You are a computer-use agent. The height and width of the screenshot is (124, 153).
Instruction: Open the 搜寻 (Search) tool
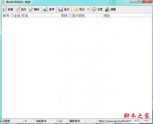click(49, 9)
